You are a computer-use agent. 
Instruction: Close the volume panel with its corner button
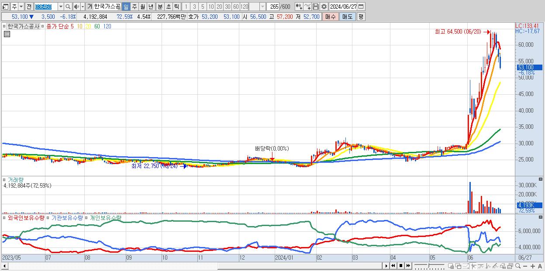(541, 179)
